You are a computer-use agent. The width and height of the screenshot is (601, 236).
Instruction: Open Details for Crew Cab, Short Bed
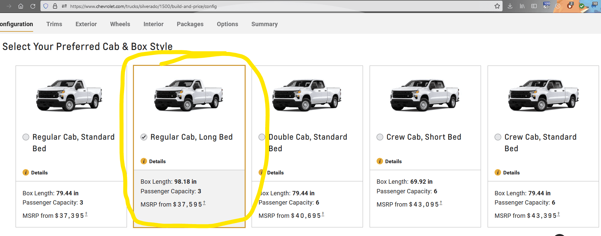click(x=393, y=161)
